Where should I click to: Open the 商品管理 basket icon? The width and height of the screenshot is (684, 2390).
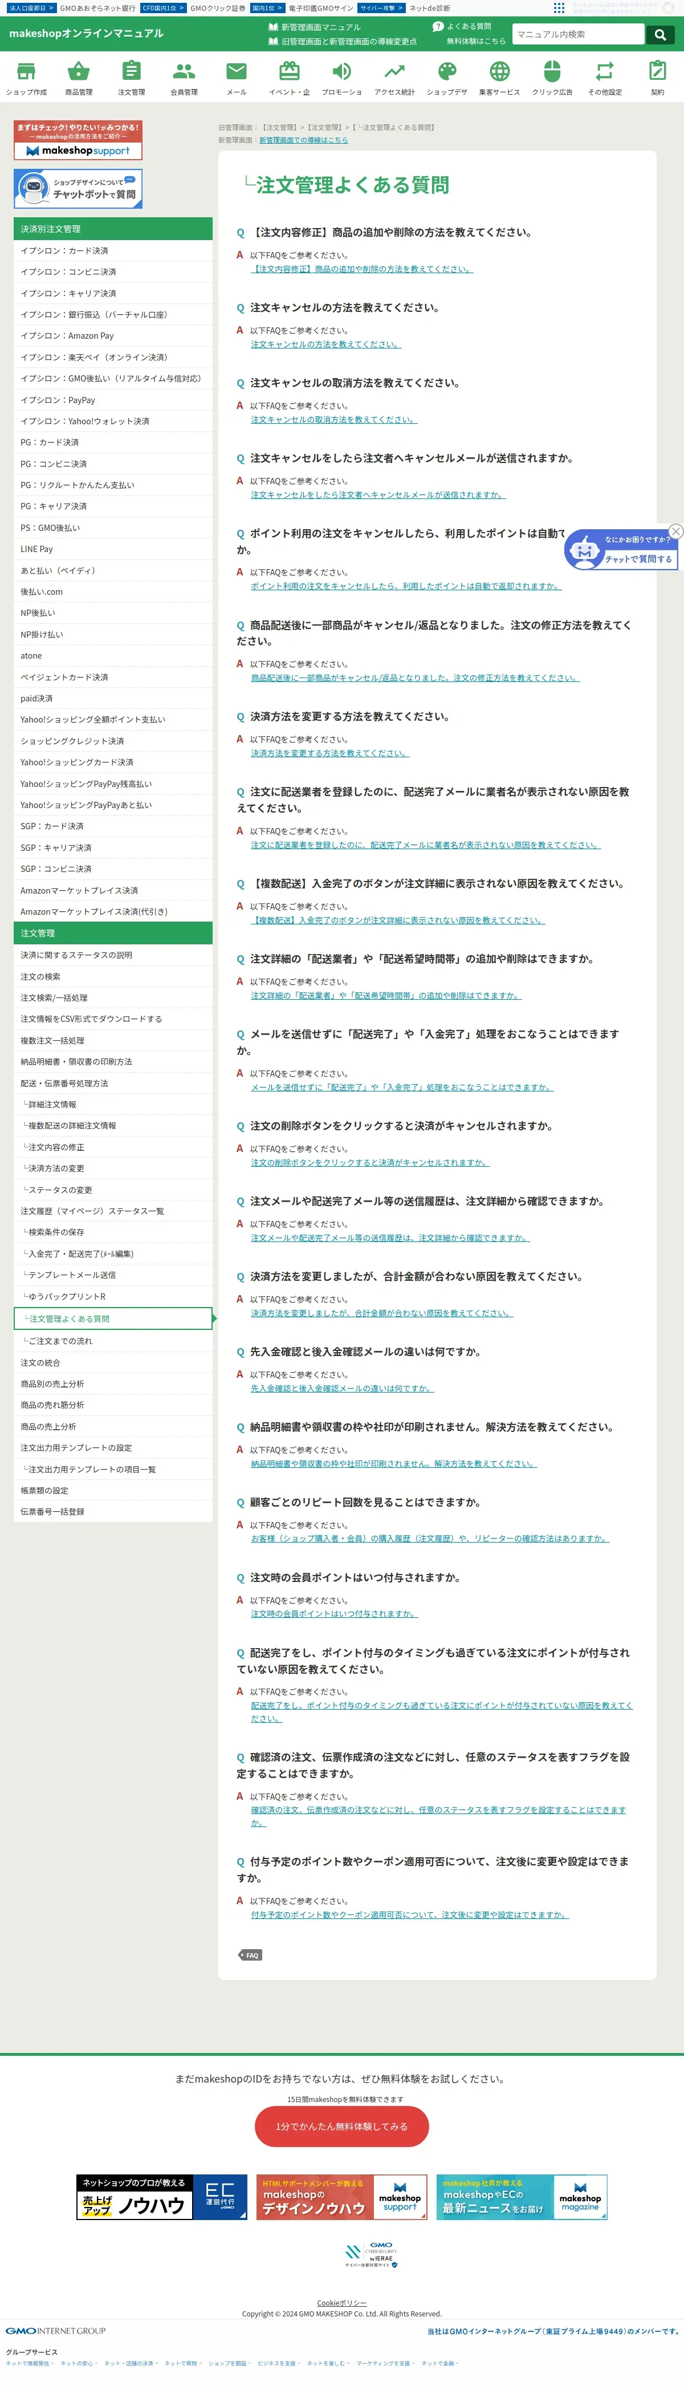tap(79, 71)
